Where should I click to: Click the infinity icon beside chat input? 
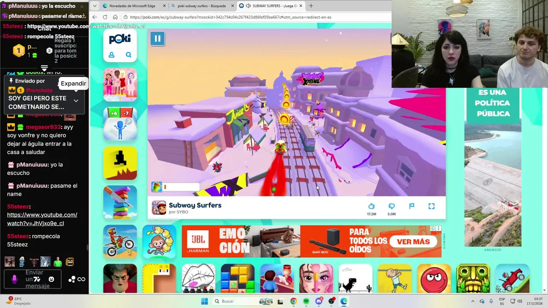click(x=81, y=279)
